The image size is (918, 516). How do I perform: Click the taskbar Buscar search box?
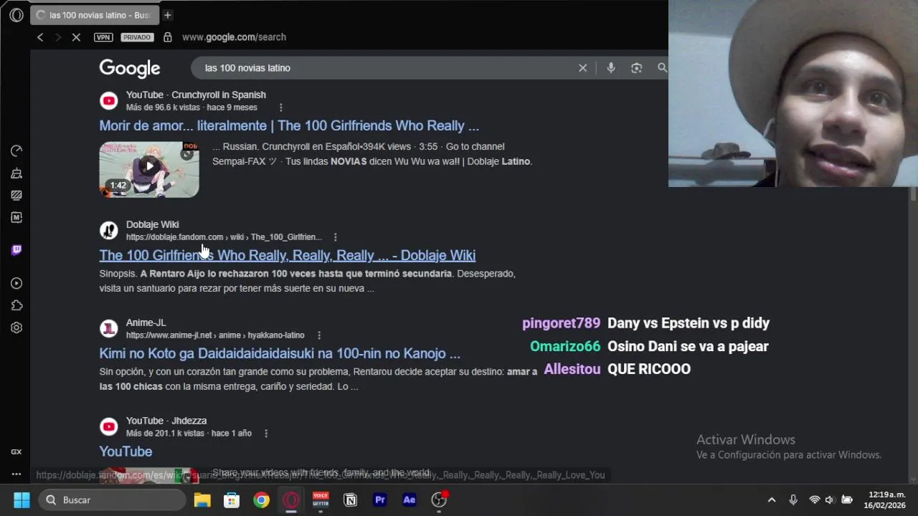(x=113, y=500)
